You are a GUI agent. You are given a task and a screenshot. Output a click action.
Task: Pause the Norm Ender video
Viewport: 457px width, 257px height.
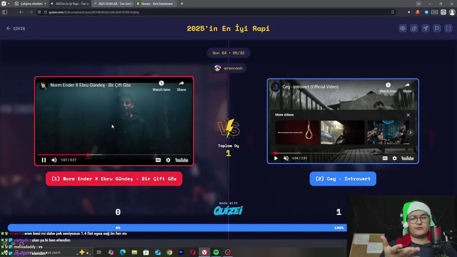(44, 160)
